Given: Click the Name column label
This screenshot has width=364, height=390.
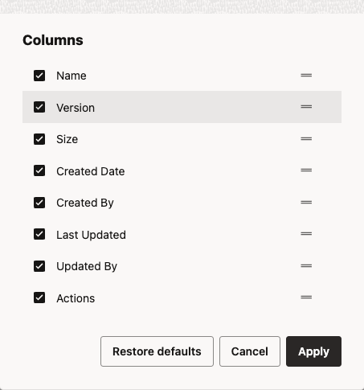Looking at the screenshot, I should pos(72,76).
